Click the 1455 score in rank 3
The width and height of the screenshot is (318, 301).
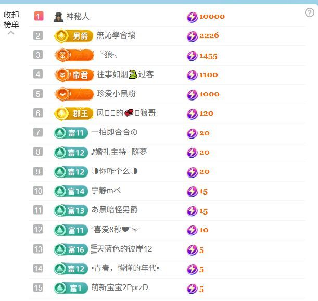pyautogui.click(x=208, y=56)
